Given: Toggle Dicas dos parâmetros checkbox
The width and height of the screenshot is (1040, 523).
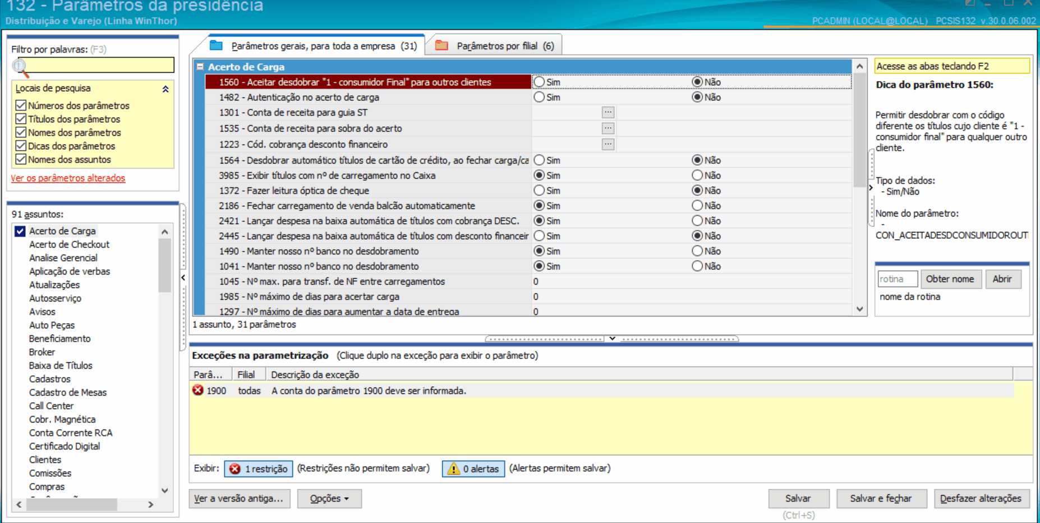Looking at the screenshot, I should (x=21, y=146).
